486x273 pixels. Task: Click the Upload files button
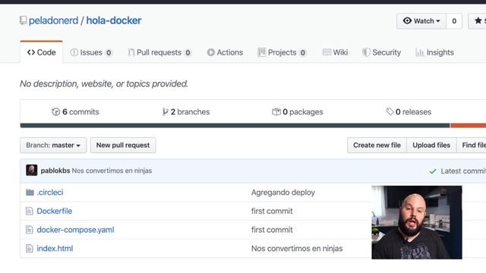click(x=431, y=145)
